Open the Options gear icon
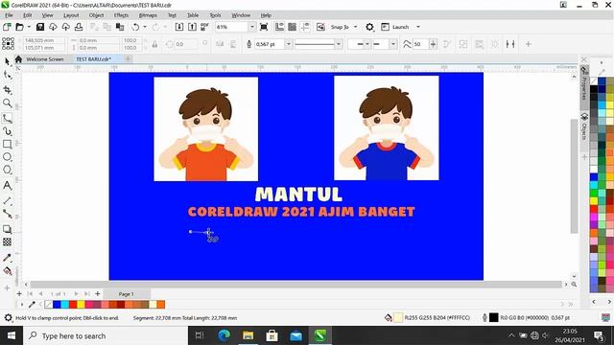The height and width of the screenshot is (345, 614). pyautogui.click(x=369, y=27)
